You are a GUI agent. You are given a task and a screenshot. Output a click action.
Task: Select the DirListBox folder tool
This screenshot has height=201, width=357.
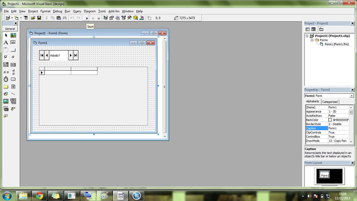(x=6, y=87)
